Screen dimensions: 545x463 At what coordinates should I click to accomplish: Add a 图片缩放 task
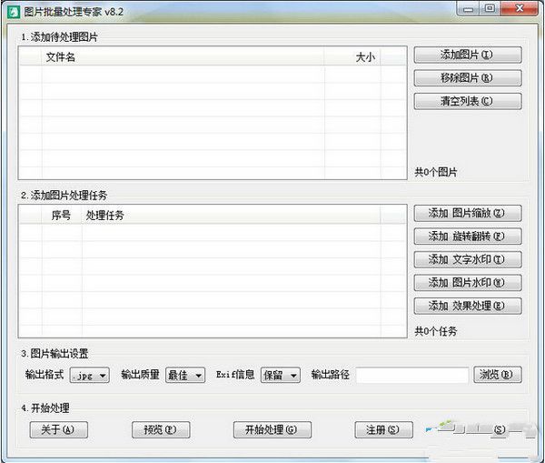tap(468, 213)
